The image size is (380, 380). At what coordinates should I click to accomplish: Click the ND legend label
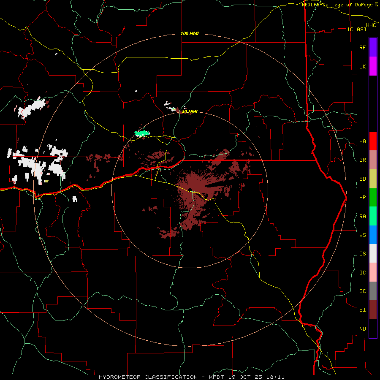(x=362, y=329)
